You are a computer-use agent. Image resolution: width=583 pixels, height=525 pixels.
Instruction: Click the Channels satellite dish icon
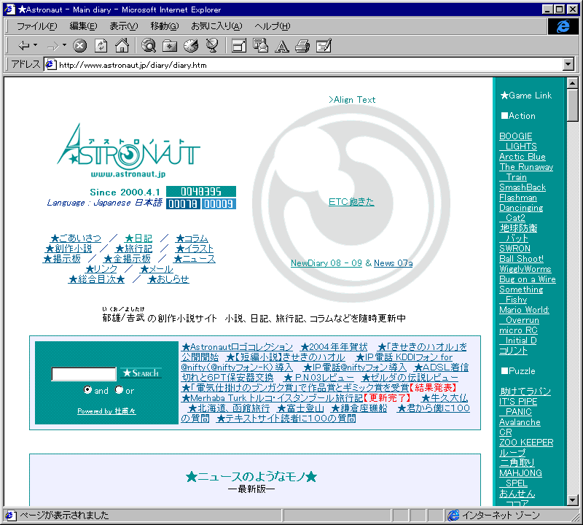pos(212,45)
